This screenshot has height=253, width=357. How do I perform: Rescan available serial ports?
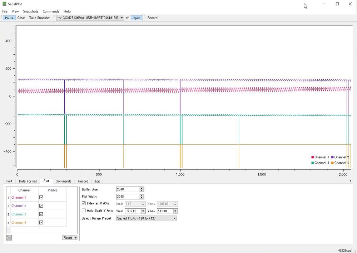[127, 18]
